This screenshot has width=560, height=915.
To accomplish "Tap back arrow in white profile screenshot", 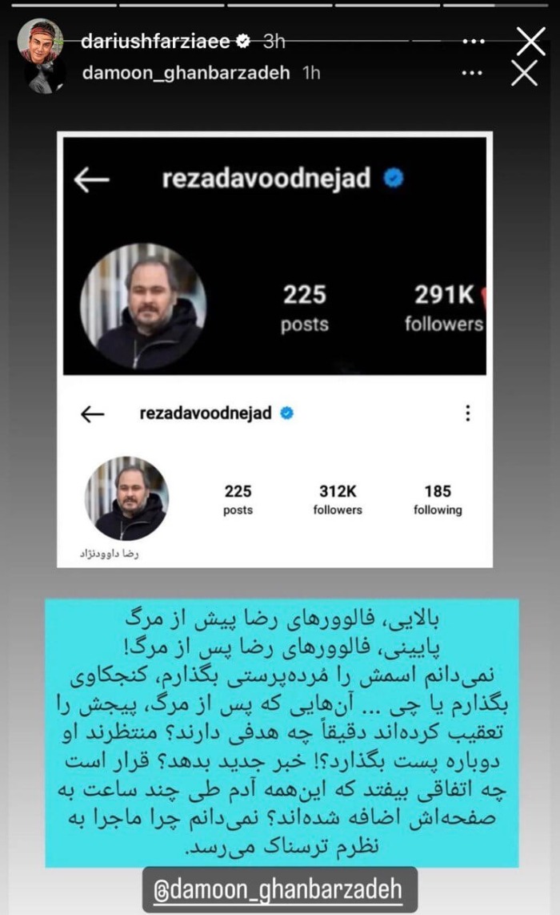I will (x=92, y=413).
